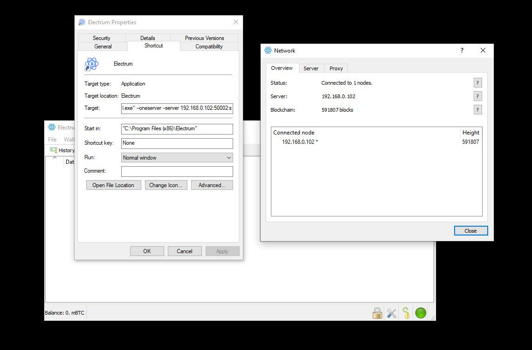This screenshot has width=532, height=350.
Task: Click the Start in input field
Action: pos(177,129)
